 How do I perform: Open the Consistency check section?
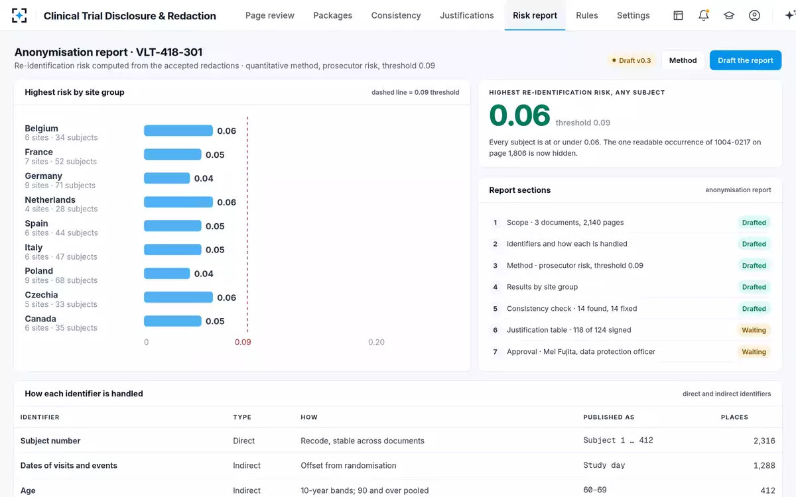[629, 309]
